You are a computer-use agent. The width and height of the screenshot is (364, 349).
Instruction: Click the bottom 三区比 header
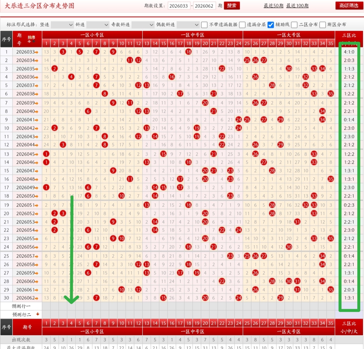click(349, 323)
